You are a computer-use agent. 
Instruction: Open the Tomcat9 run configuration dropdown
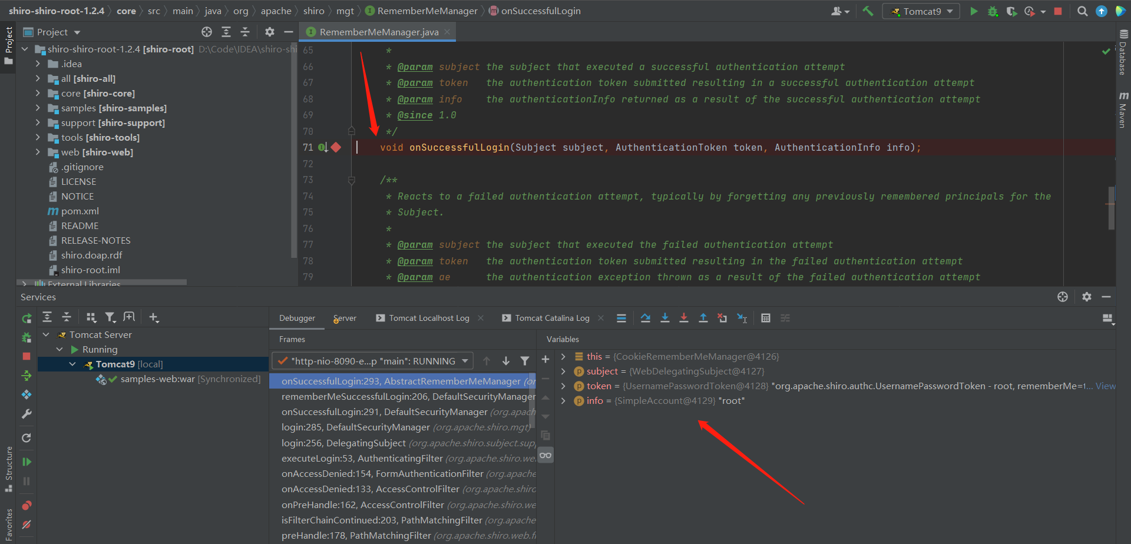[x=921, y=11]
